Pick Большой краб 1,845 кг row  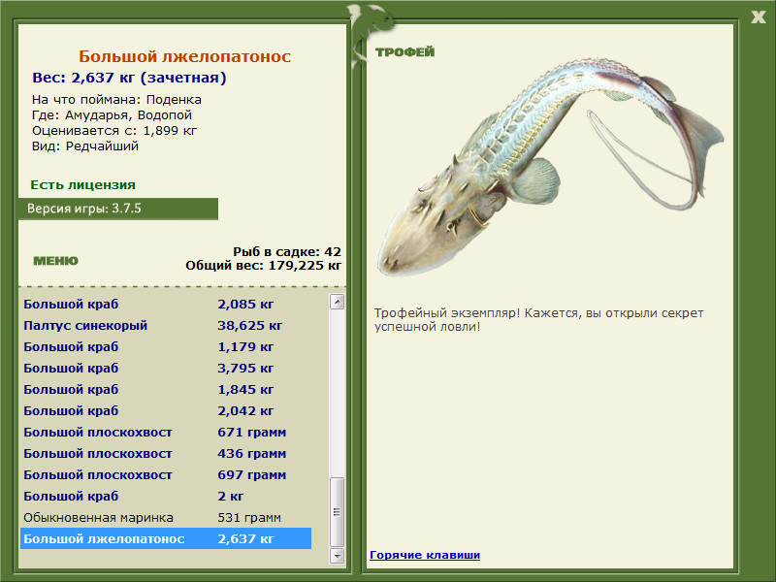pyautogui.click(x=165, y=390)
